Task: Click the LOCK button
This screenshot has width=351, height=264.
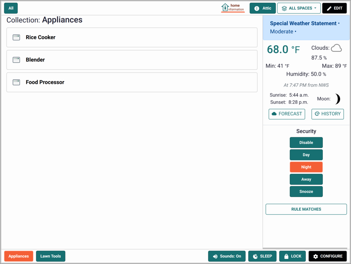Action: [x=293, y=256]
